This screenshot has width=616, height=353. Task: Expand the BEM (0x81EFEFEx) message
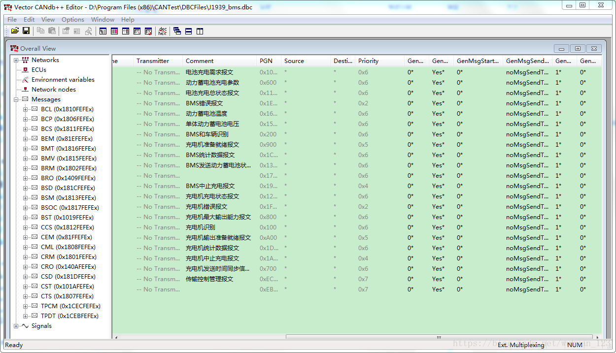(x=26, y=139)
